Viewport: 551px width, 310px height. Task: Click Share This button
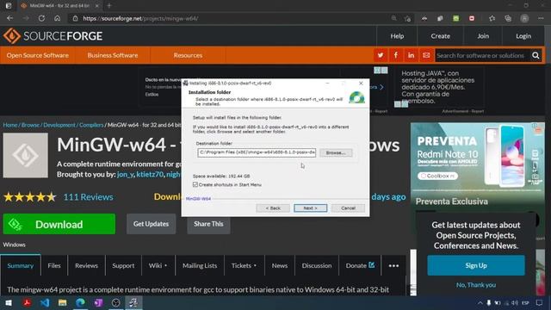click(208, 224)
